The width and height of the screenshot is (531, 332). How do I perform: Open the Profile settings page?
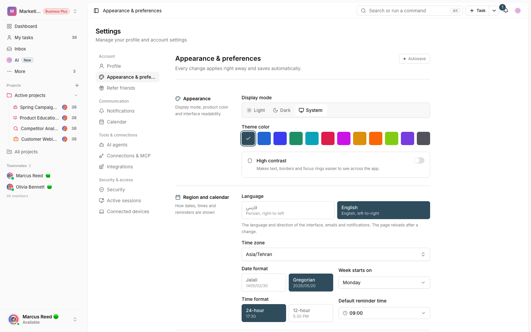tap(127, 66)
